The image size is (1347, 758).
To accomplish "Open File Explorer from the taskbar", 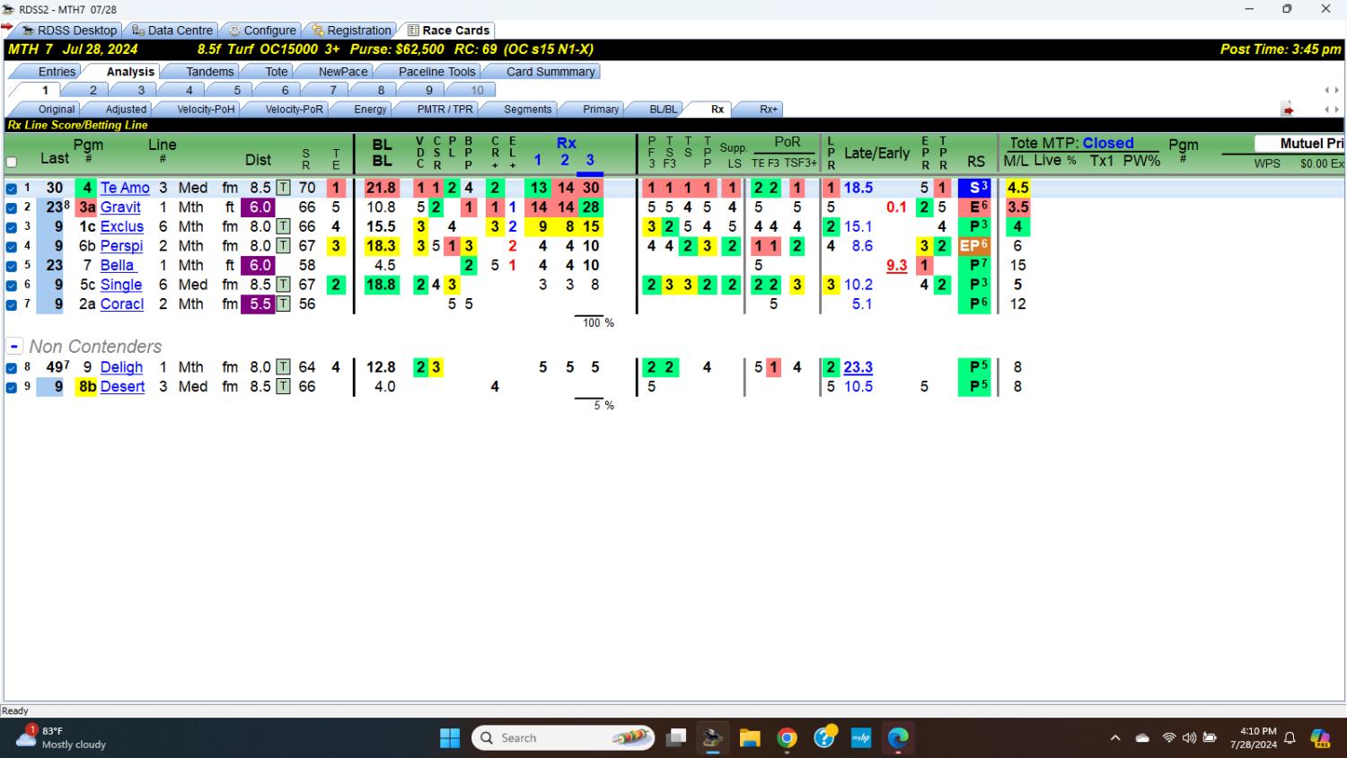I will [750, 738].
